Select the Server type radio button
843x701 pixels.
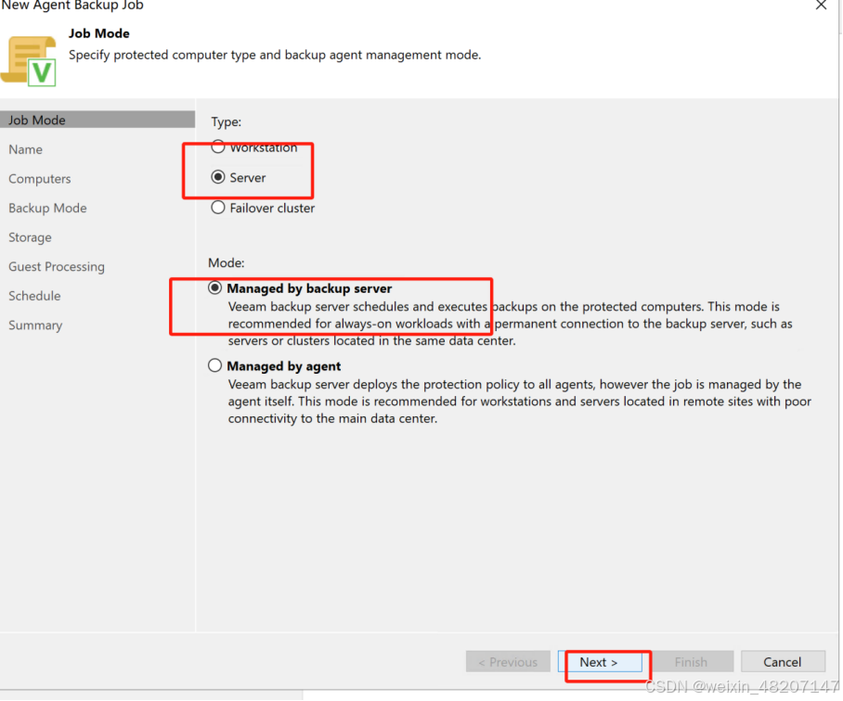[218, 177]
